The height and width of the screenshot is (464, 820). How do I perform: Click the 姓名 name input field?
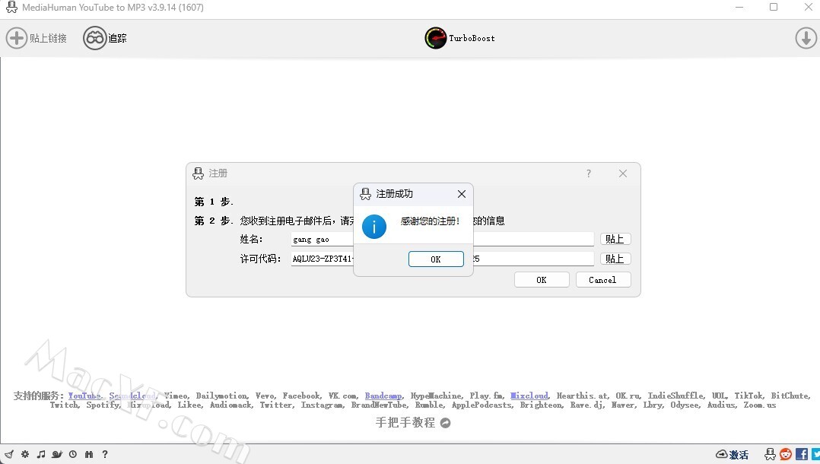(x=443, y=239)
